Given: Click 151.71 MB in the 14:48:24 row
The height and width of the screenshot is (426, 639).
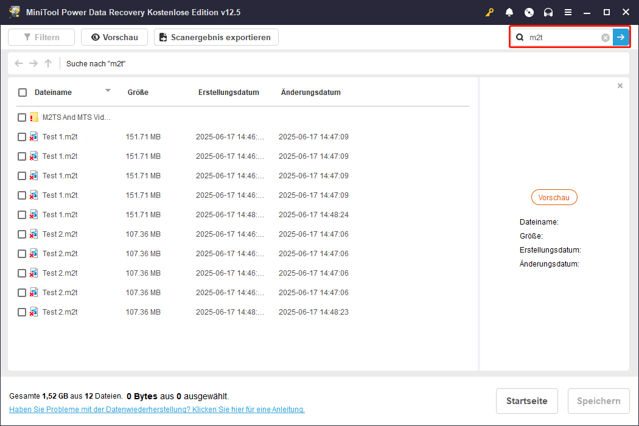Looking at the screenshot, I should tap(143, 215).
